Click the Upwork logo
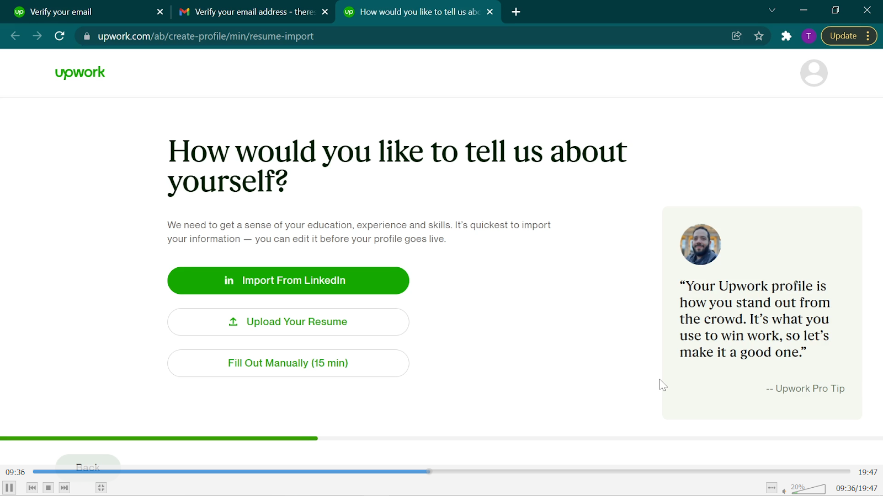The height and width of the screenshot is (496, 883). (80, 73)
